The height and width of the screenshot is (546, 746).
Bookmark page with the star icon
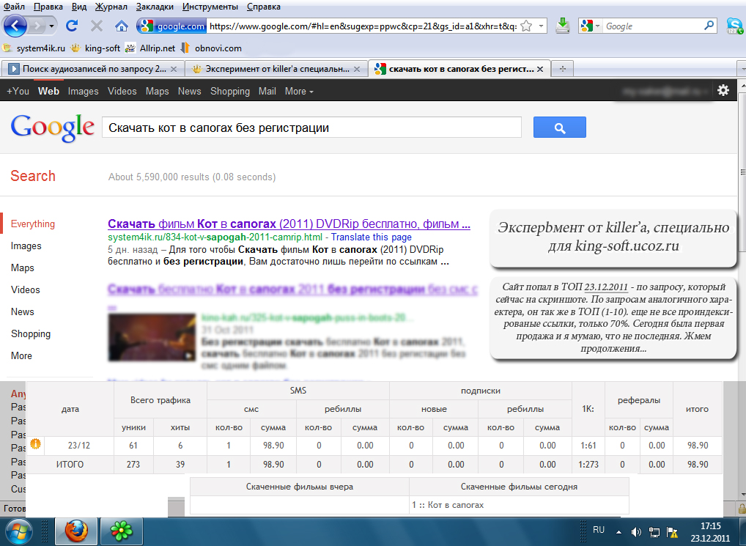[x=526, y=26]
